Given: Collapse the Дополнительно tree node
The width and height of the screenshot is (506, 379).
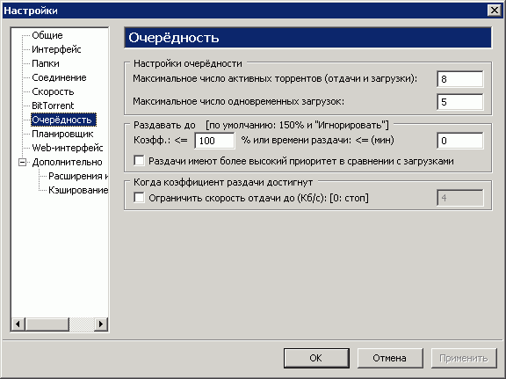Looking at the screenshot, I should (x=22, y=162).
